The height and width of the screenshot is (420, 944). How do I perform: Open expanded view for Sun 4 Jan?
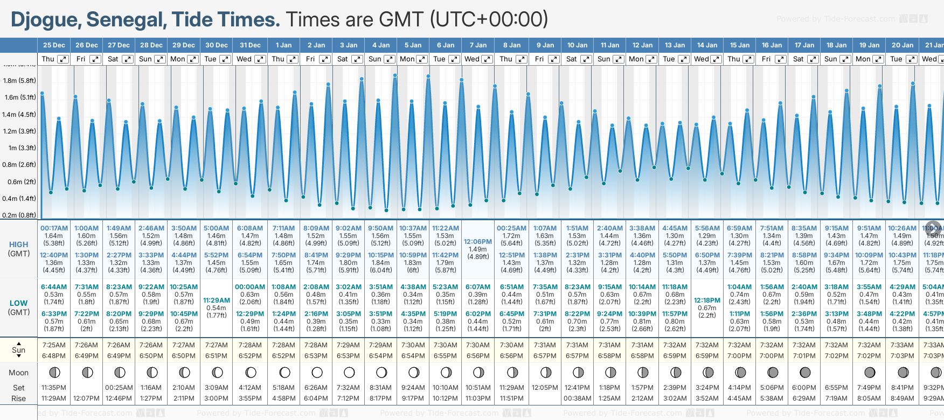(390, 59)
